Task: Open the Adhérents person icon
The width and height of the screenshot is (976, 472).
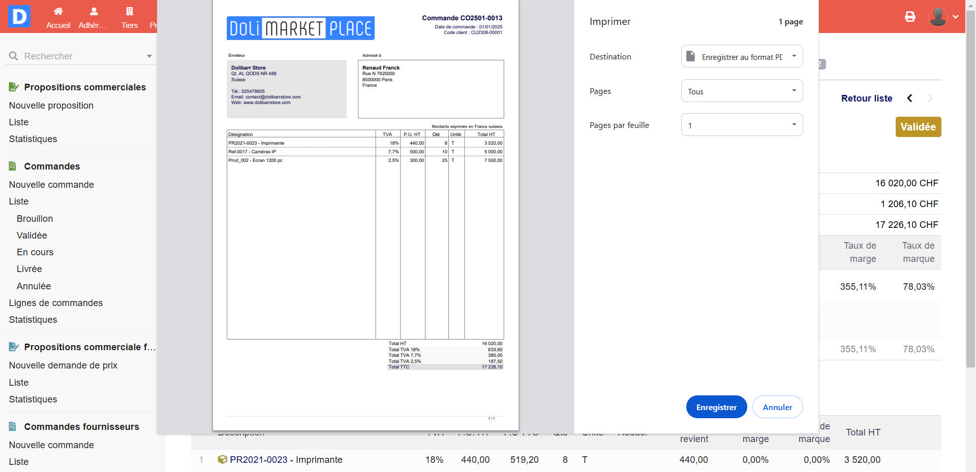Action: [x=94, y=12]
